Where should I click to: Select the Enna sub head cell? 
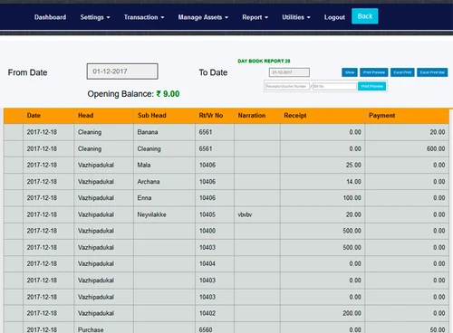click(x=164, y=198)
